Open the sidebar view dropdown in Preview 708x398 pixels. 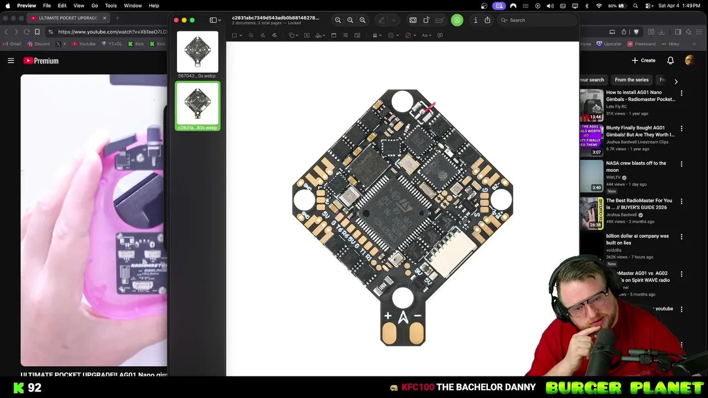(x=215, y=20)
